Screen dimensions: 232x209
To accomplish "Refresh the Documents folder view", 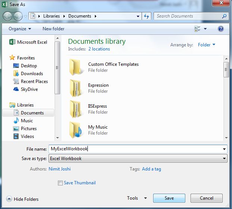I will point(146,16).
